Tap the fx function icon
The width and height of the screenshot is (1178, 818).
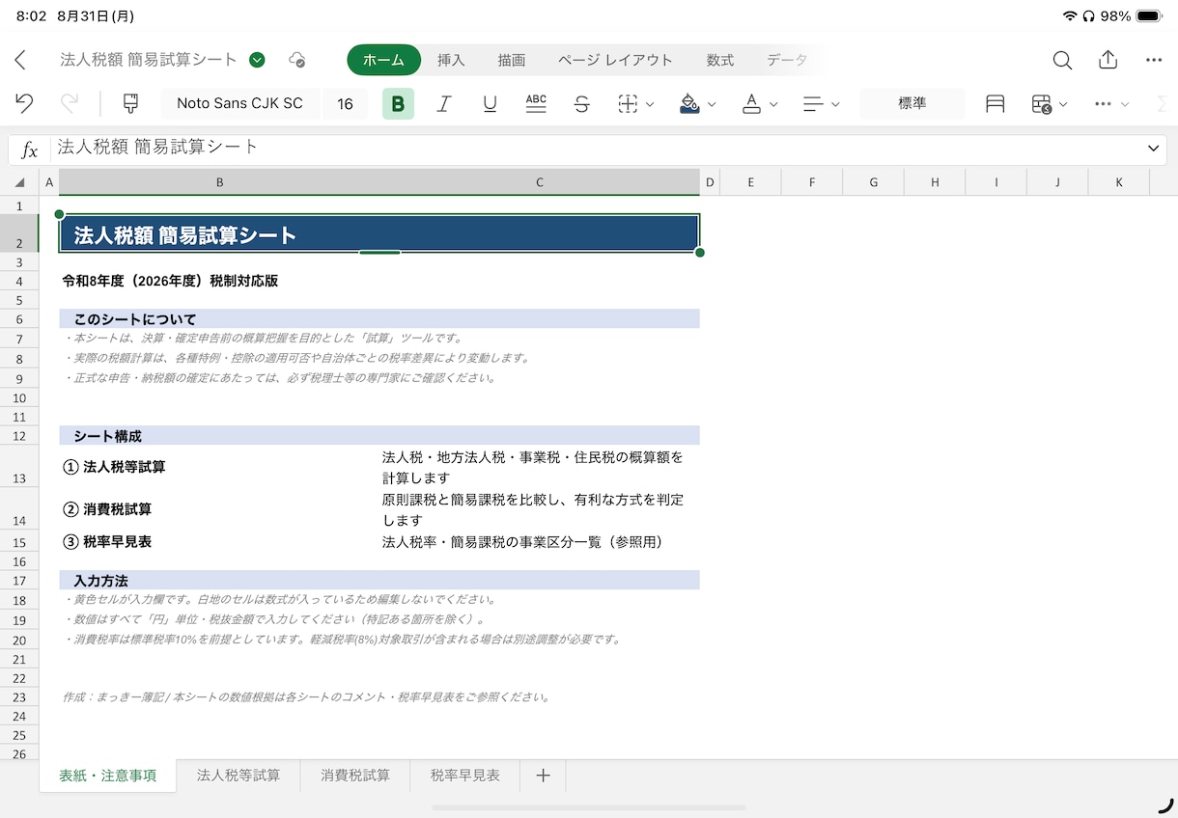(x=30, y=150)
